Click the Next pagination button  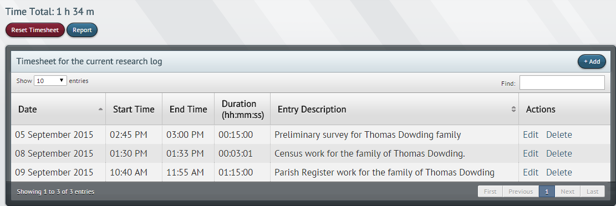coord(567,192)
